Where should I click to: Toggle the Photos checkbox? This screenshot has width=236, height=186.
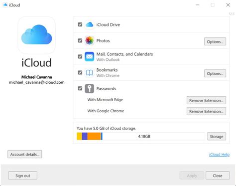pos(80,40)
